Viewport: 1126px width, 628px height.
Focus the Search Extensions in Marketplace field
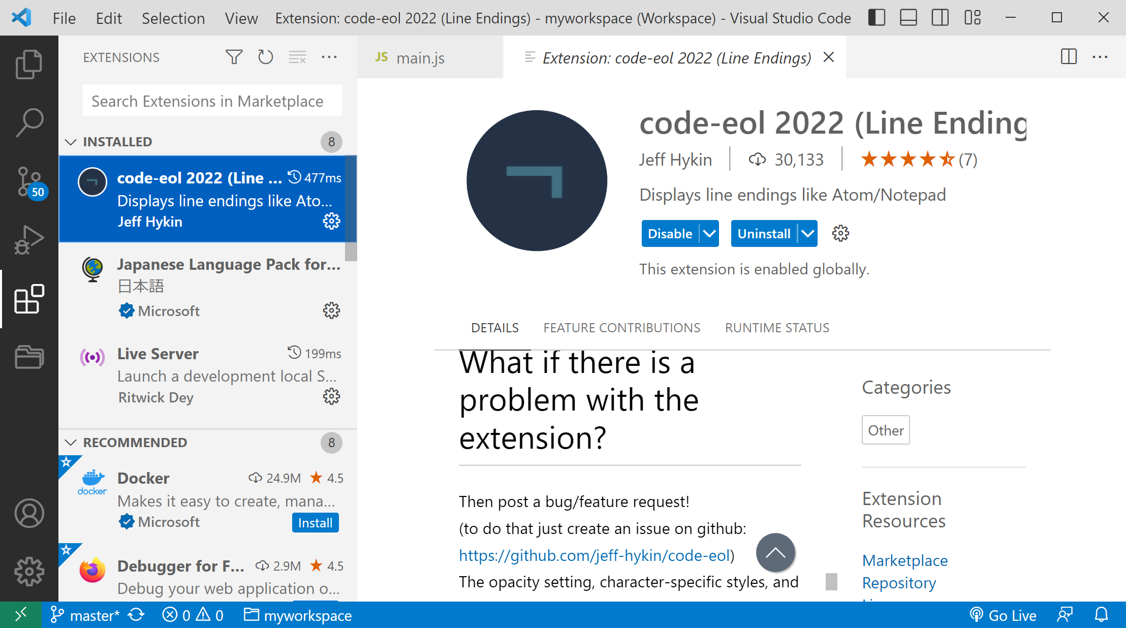click(212, 101)
